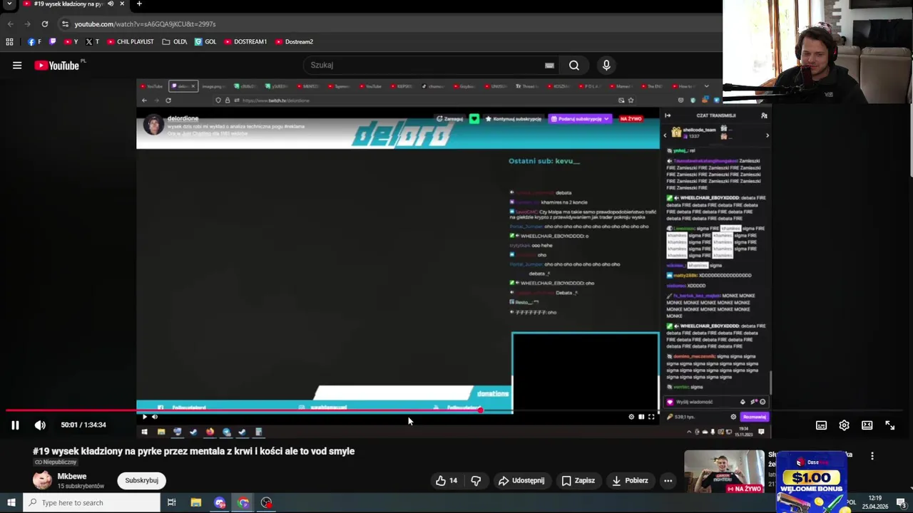913x513 pixels.
Task: Switch to Chrome in taskbar
Action: click(243, 502)
